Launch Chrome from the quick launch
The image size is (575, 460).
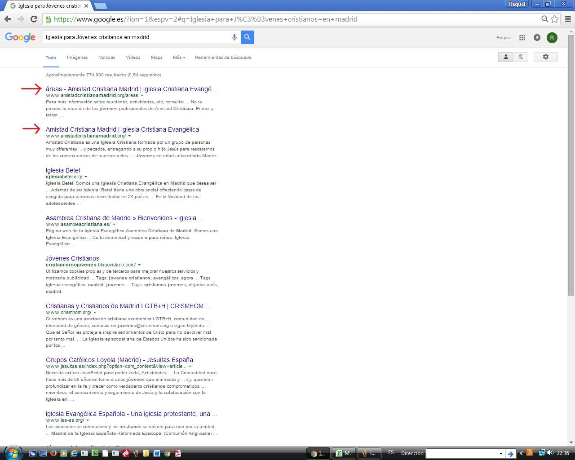pyautogui.click(x=167, y=453)
